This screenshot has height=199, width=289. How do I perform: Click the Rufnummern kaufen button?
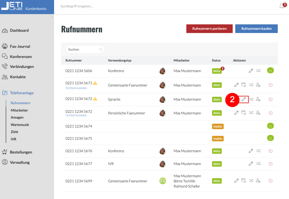coord(256,29)
